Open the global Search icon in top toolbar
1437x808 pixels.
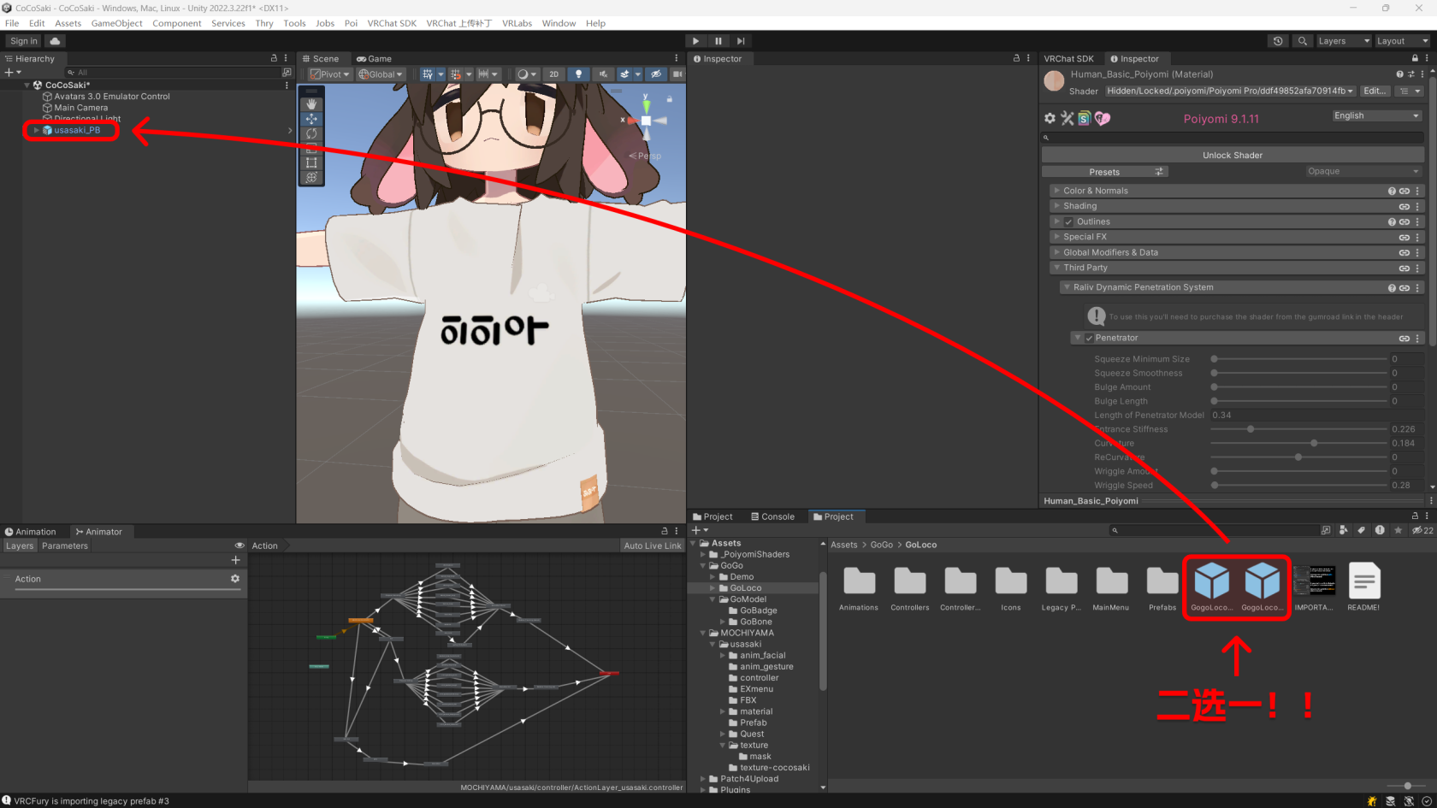click(x=1302, y=41)
